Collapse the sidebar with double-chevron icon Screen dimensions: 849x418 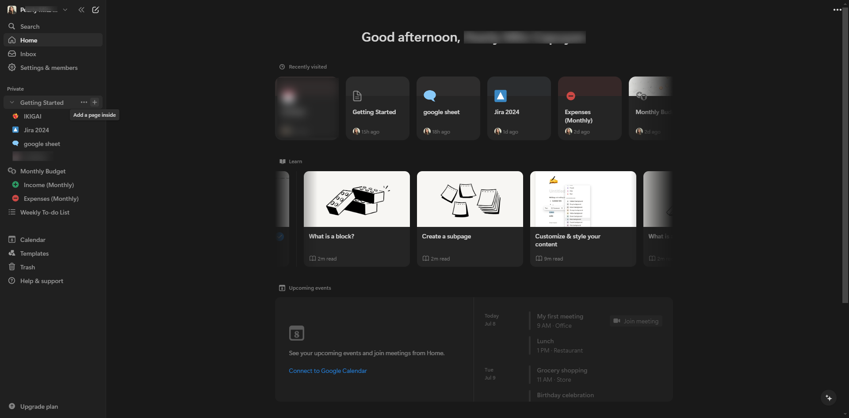pyautogui.click(x=81, y=10)
